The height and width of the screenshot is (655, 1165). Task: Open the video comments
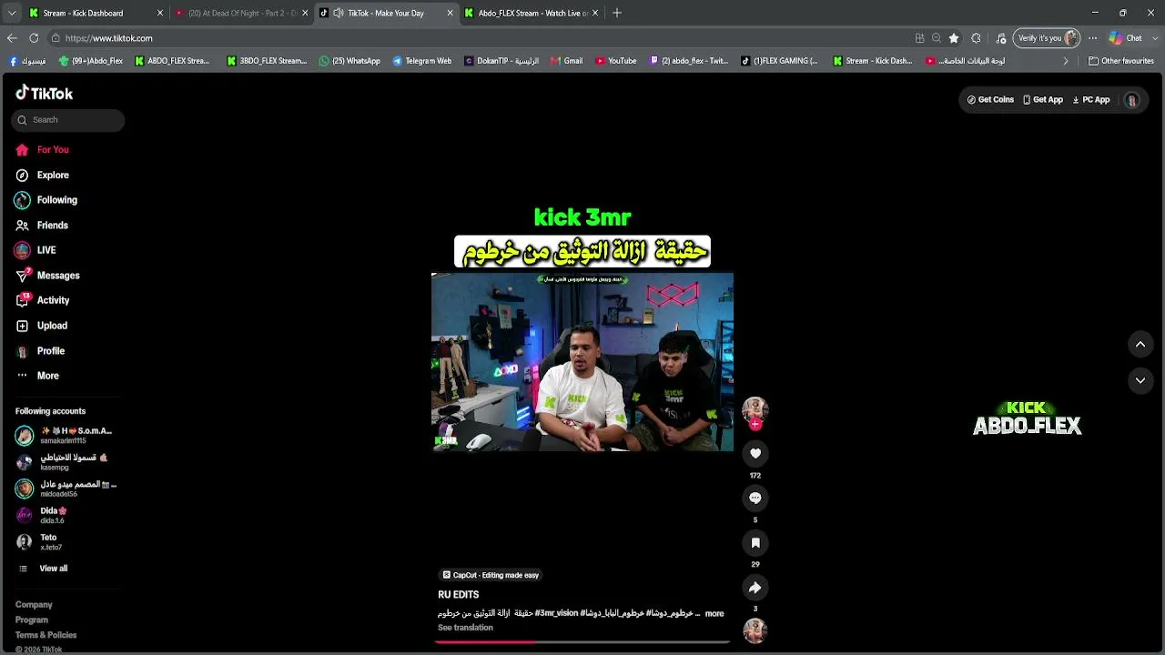(755, 498)
